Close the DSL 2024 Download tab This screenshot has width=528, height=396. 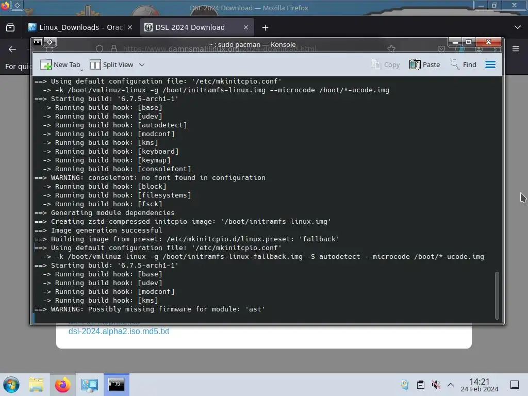click(246, 27)
